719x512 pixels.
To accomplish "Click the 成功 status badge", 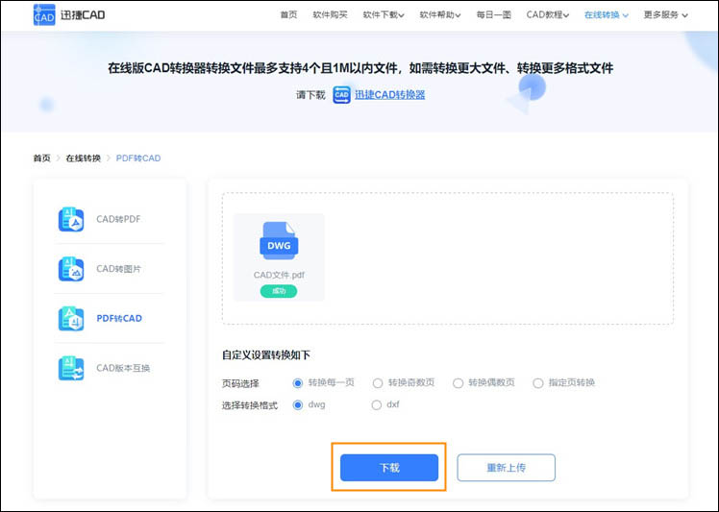I will pyautogui.click(x=279, y=291).
